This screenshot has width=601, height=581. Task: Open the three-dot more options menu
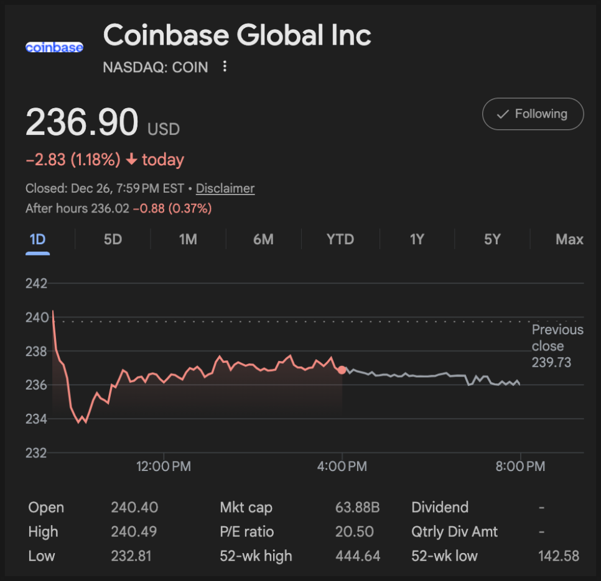pos(225,66)
